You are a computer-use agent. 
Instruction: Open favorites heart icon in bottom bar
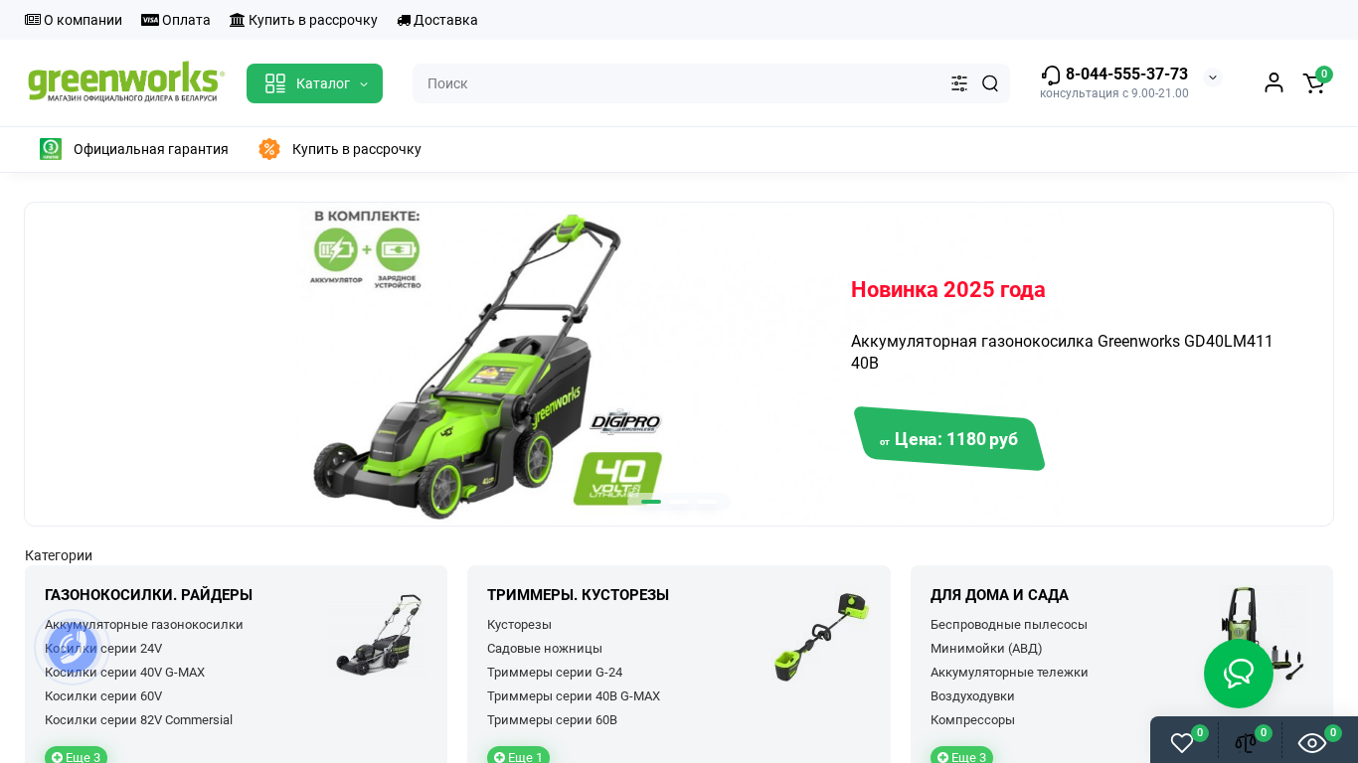(x=1182, y=742)
